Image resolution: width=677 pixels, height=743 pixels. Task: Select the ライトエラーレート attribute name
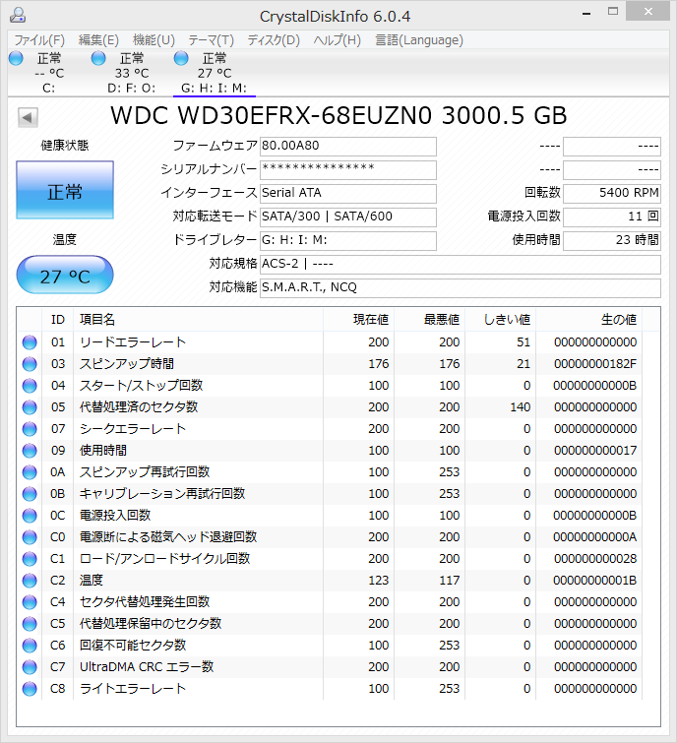point(133,689)
